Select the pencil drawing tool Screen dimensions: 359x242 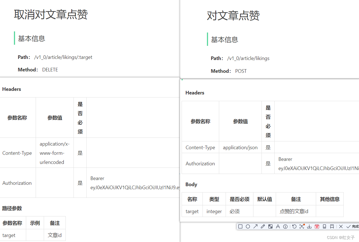263,226
